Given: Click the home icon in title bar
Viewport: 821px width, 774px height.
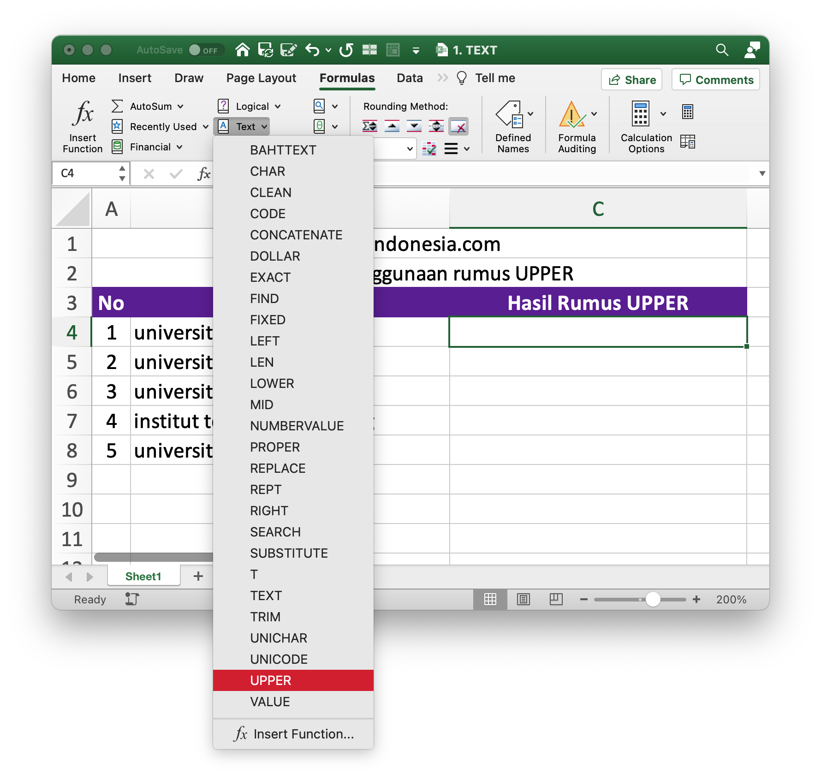Looking at the screenshot, I should [242, 50].
